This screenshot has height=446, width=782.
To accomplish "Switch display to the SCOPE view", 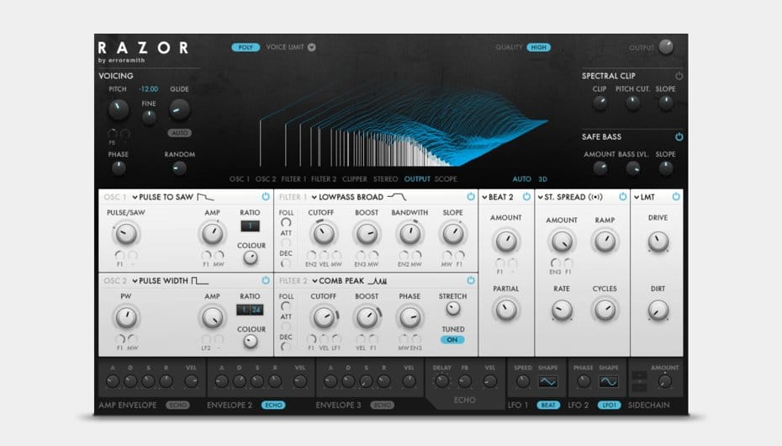I will [446, 178].
